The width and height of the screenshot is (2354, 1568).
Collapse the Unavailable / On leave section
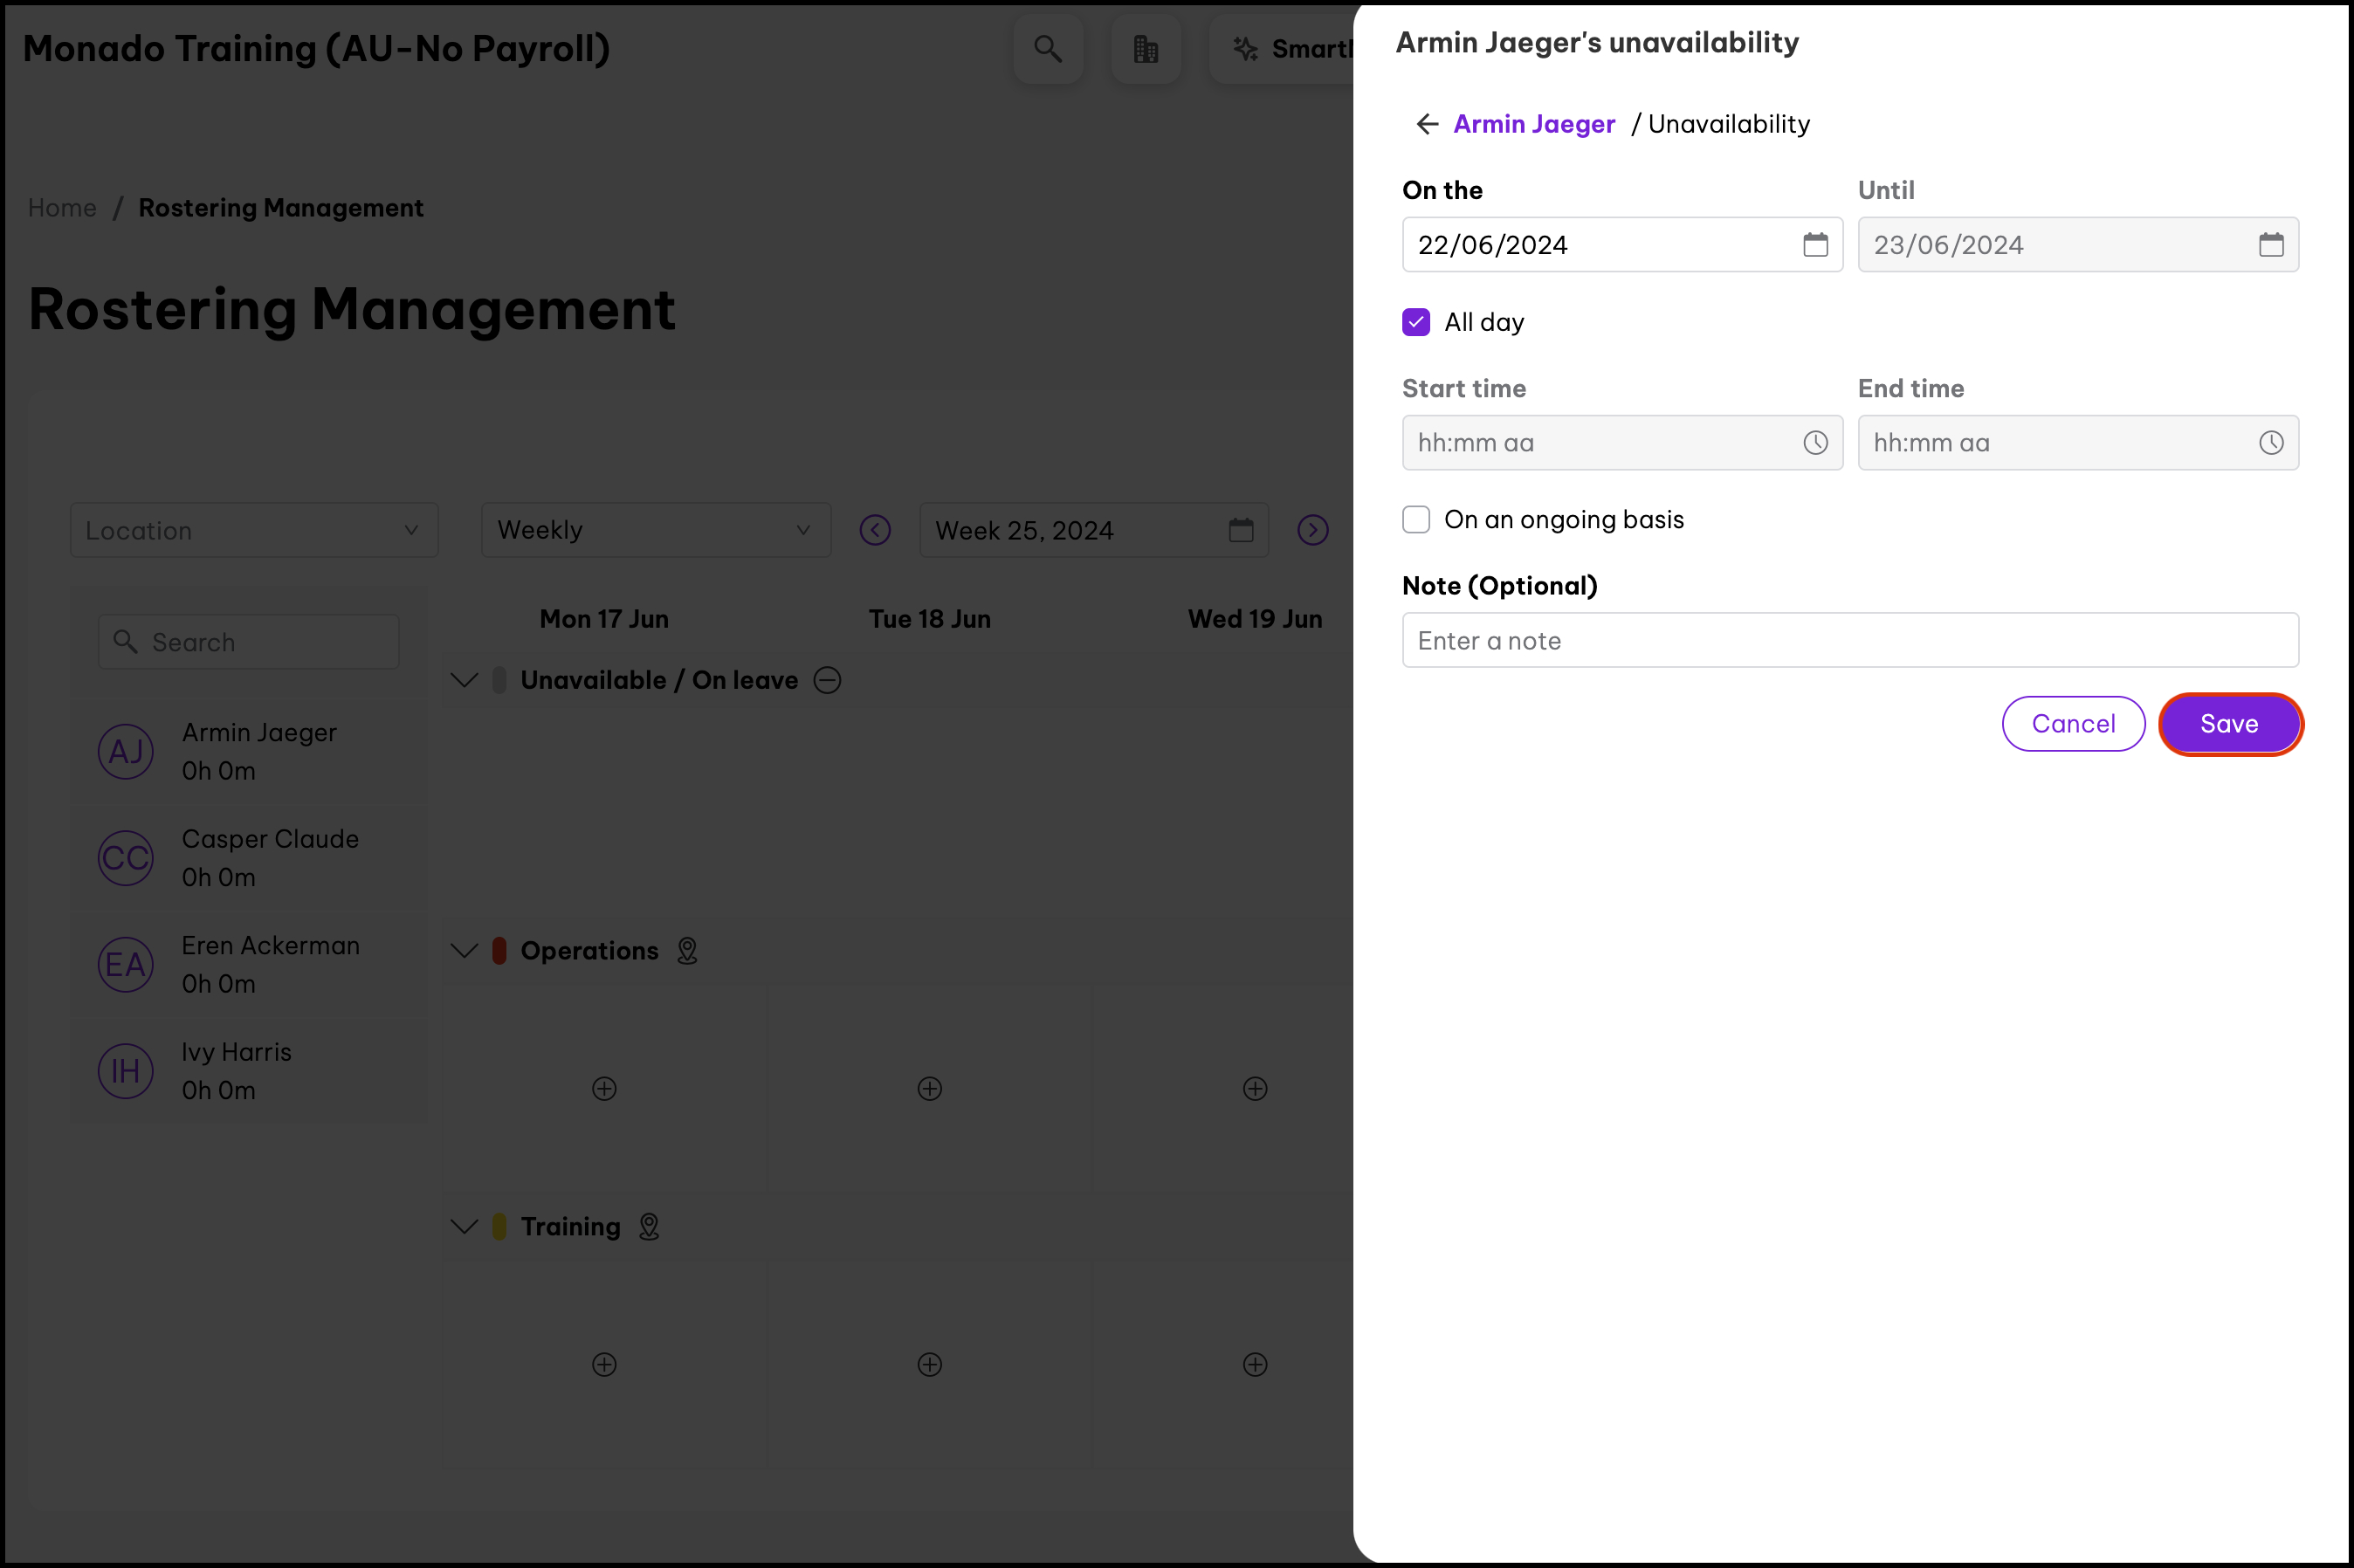(x=464, y=680)
